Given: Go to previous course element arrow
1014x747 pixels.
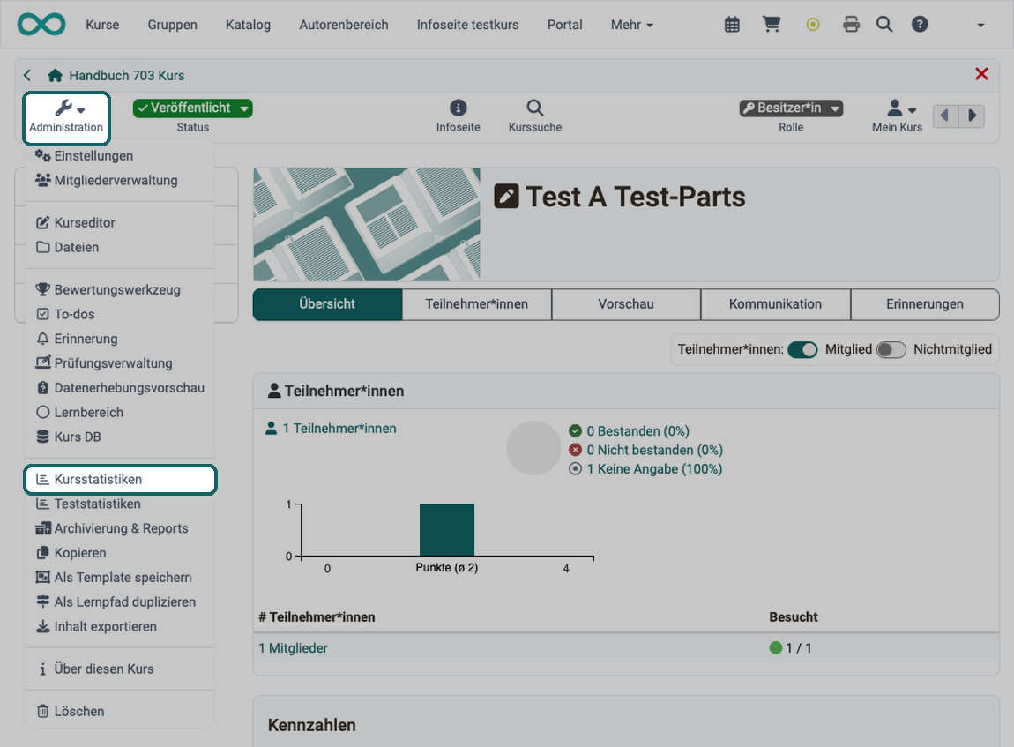Looking at the screenshot, I should coord(945,116).
